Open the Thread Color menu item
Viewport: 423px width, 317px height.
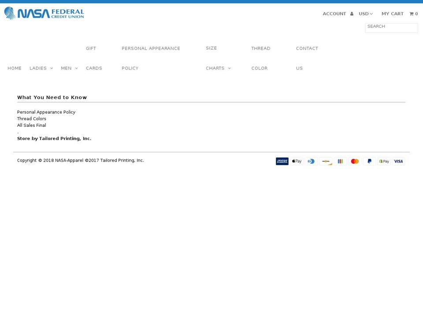point(260,58)
